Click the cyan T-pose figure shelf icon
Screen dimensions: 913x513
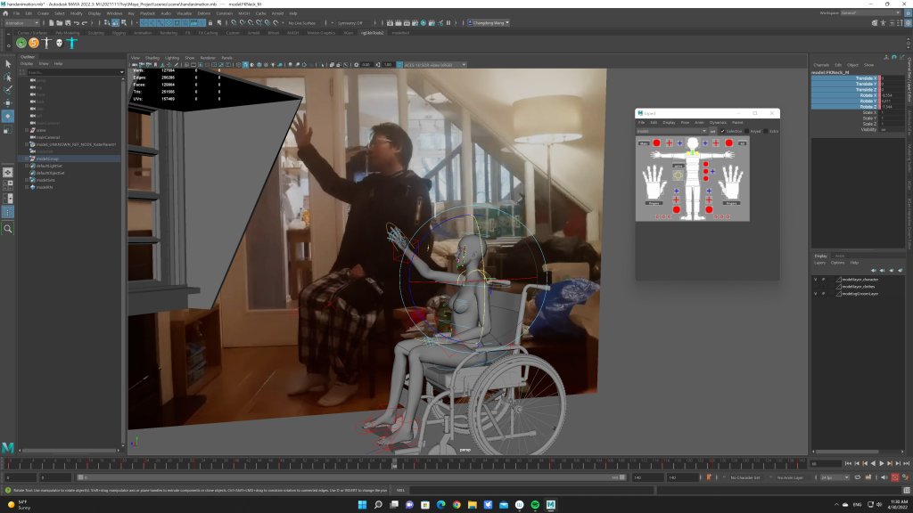pos(72,42)
